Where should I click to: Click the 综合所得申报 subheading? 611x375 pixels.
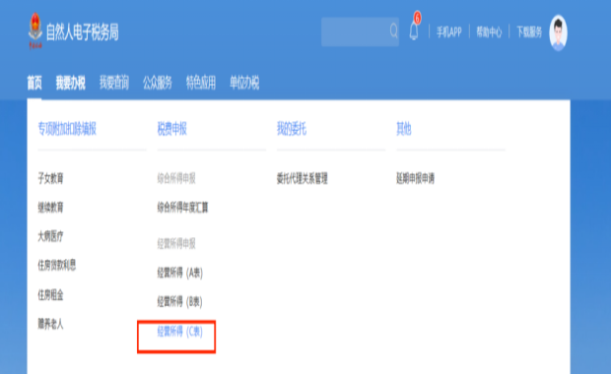tap(176, 178)
